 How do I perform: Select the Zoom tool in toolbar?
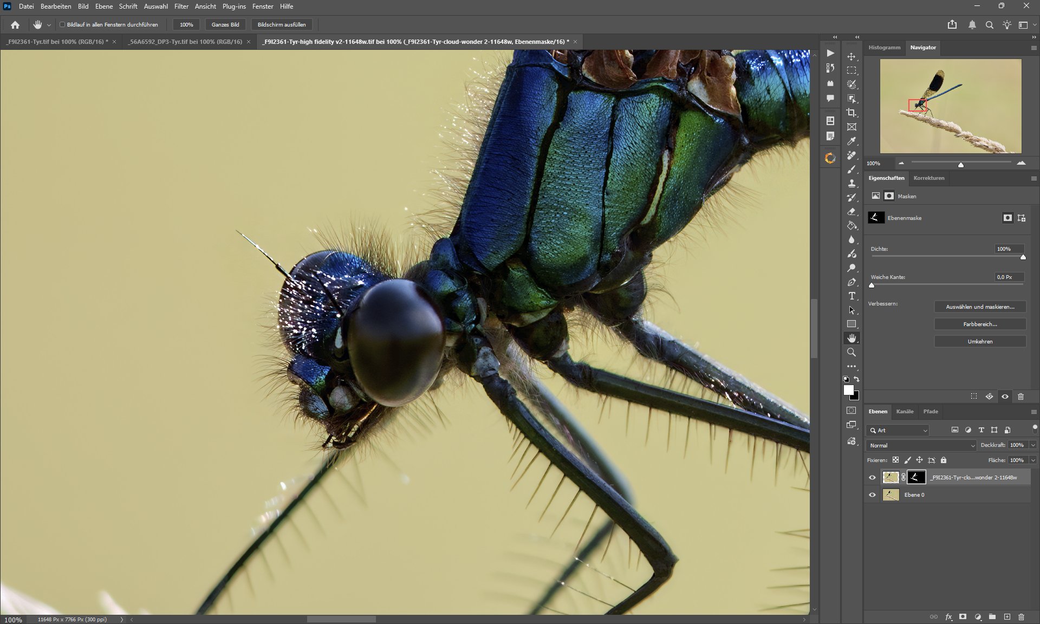point(851,353)
